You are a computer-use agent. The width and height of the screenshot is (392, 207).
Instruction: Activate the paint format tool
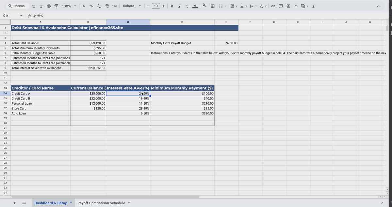56,6
